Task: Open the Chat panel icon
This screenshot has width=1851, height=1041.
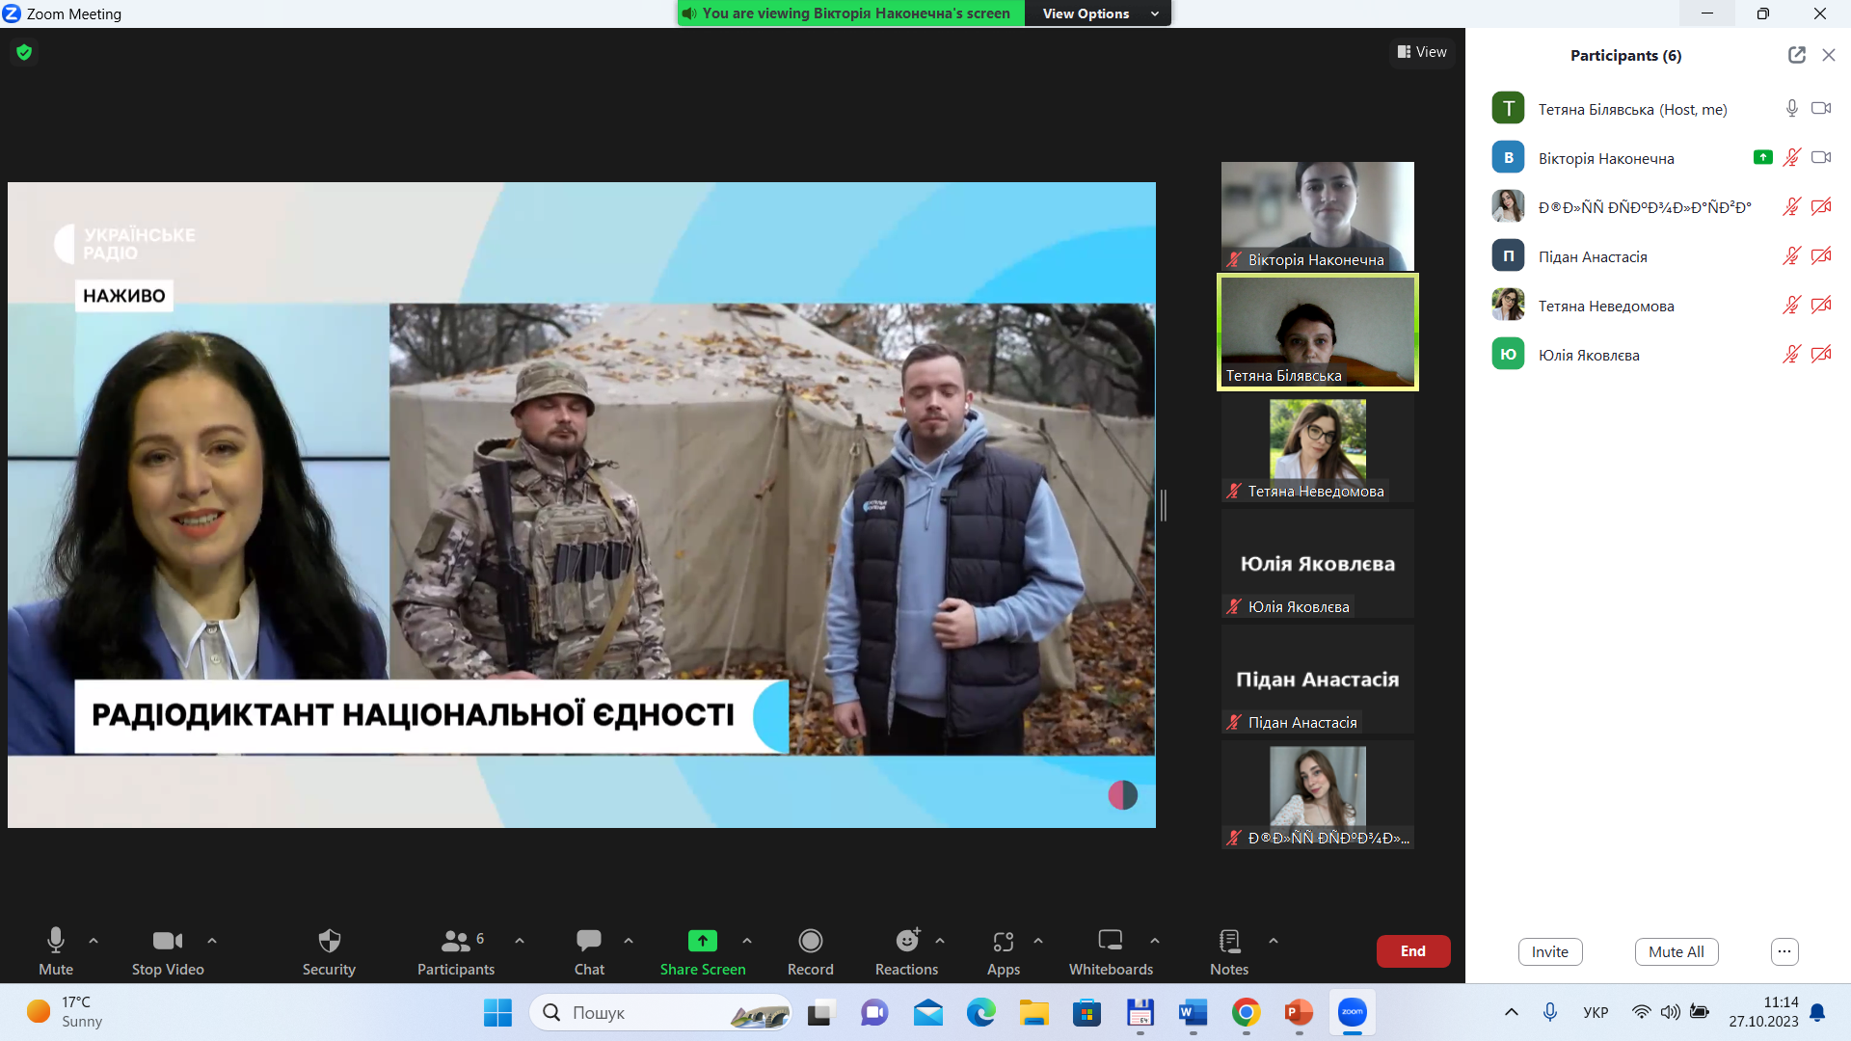Action: tap(589, 941)
